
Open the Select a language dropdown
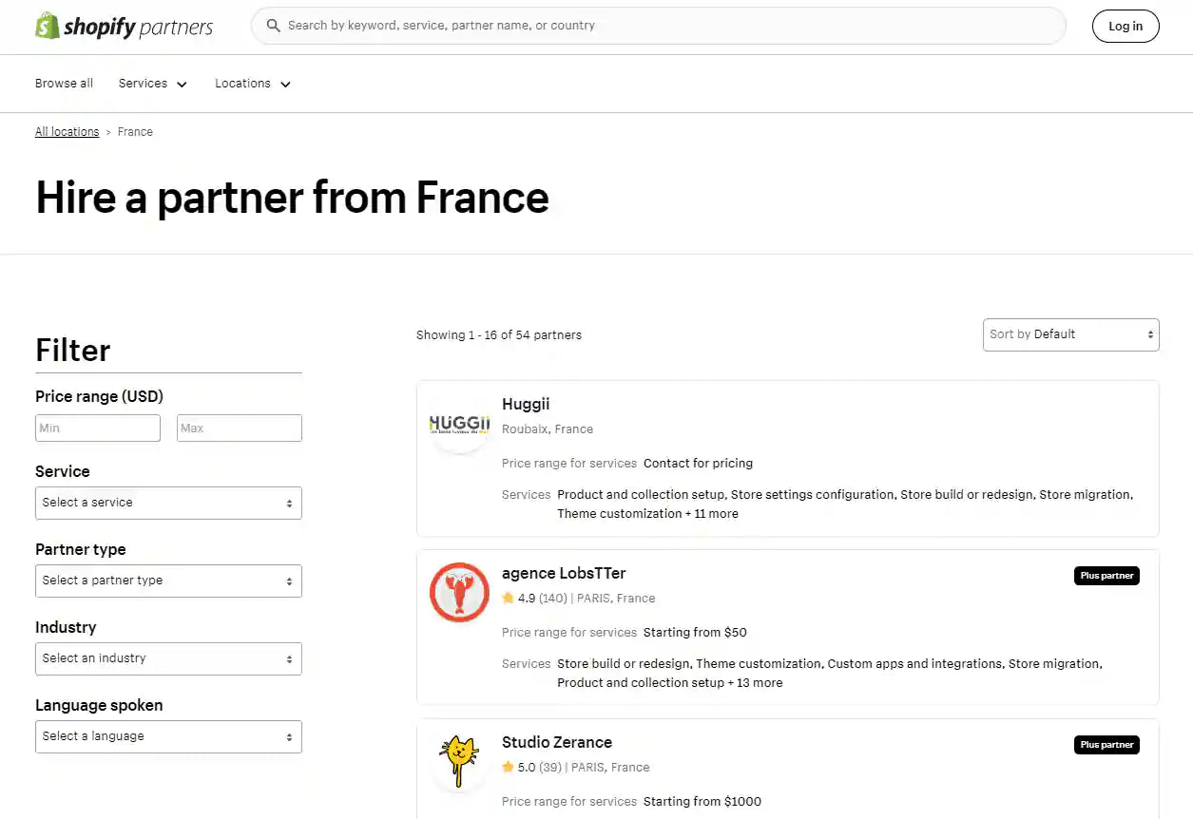coord(168,736)
